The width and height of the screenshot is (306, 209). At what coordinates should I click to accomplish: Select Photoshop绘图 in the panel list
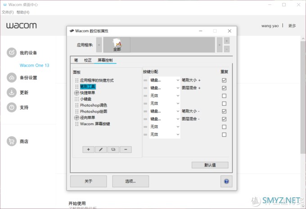click(94, 112)
